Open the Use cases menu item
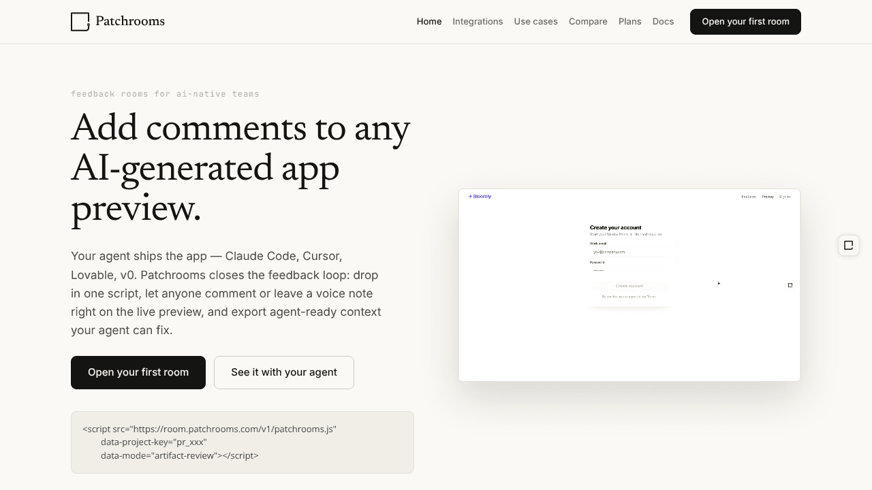 (536, 22)
